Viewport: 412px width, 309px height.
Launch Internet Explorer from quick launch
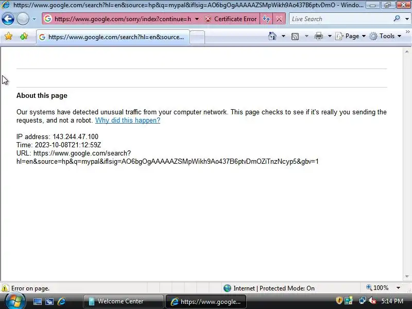[61, 301]
